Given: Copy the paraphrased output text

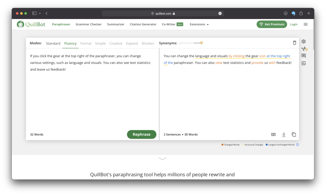Looking at the screenshot, I should click(294, 135).
